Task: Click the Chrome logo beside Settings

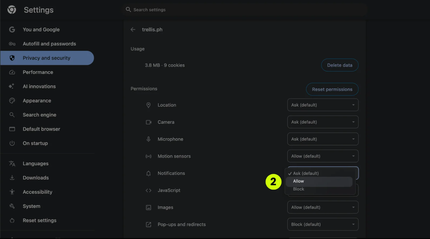Action: pos(12,10)
